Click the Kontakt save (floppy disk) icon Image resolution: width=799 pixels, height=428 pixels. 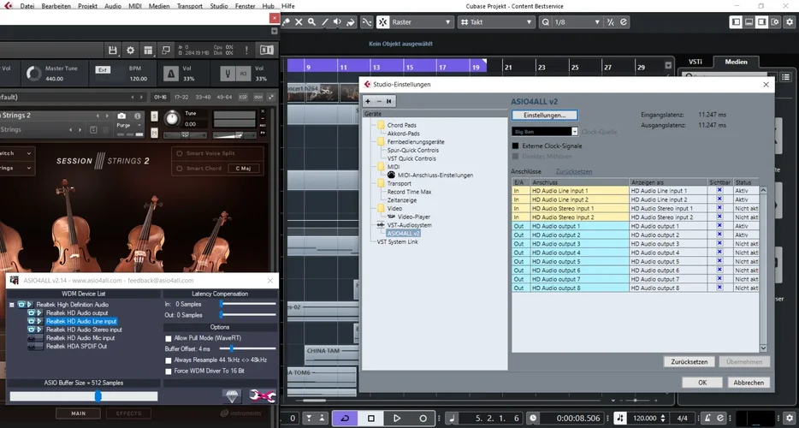tap(111, 51)
